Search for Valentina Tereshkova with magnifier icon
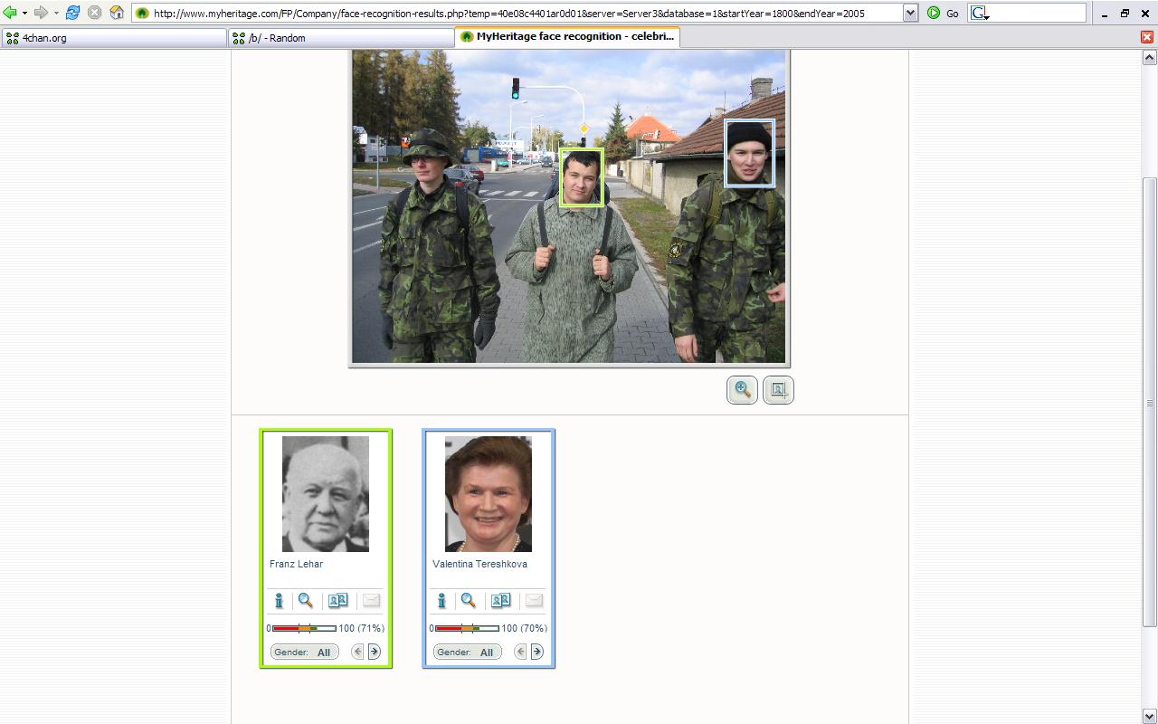1158x724 pixels. (x=469, y=601)
